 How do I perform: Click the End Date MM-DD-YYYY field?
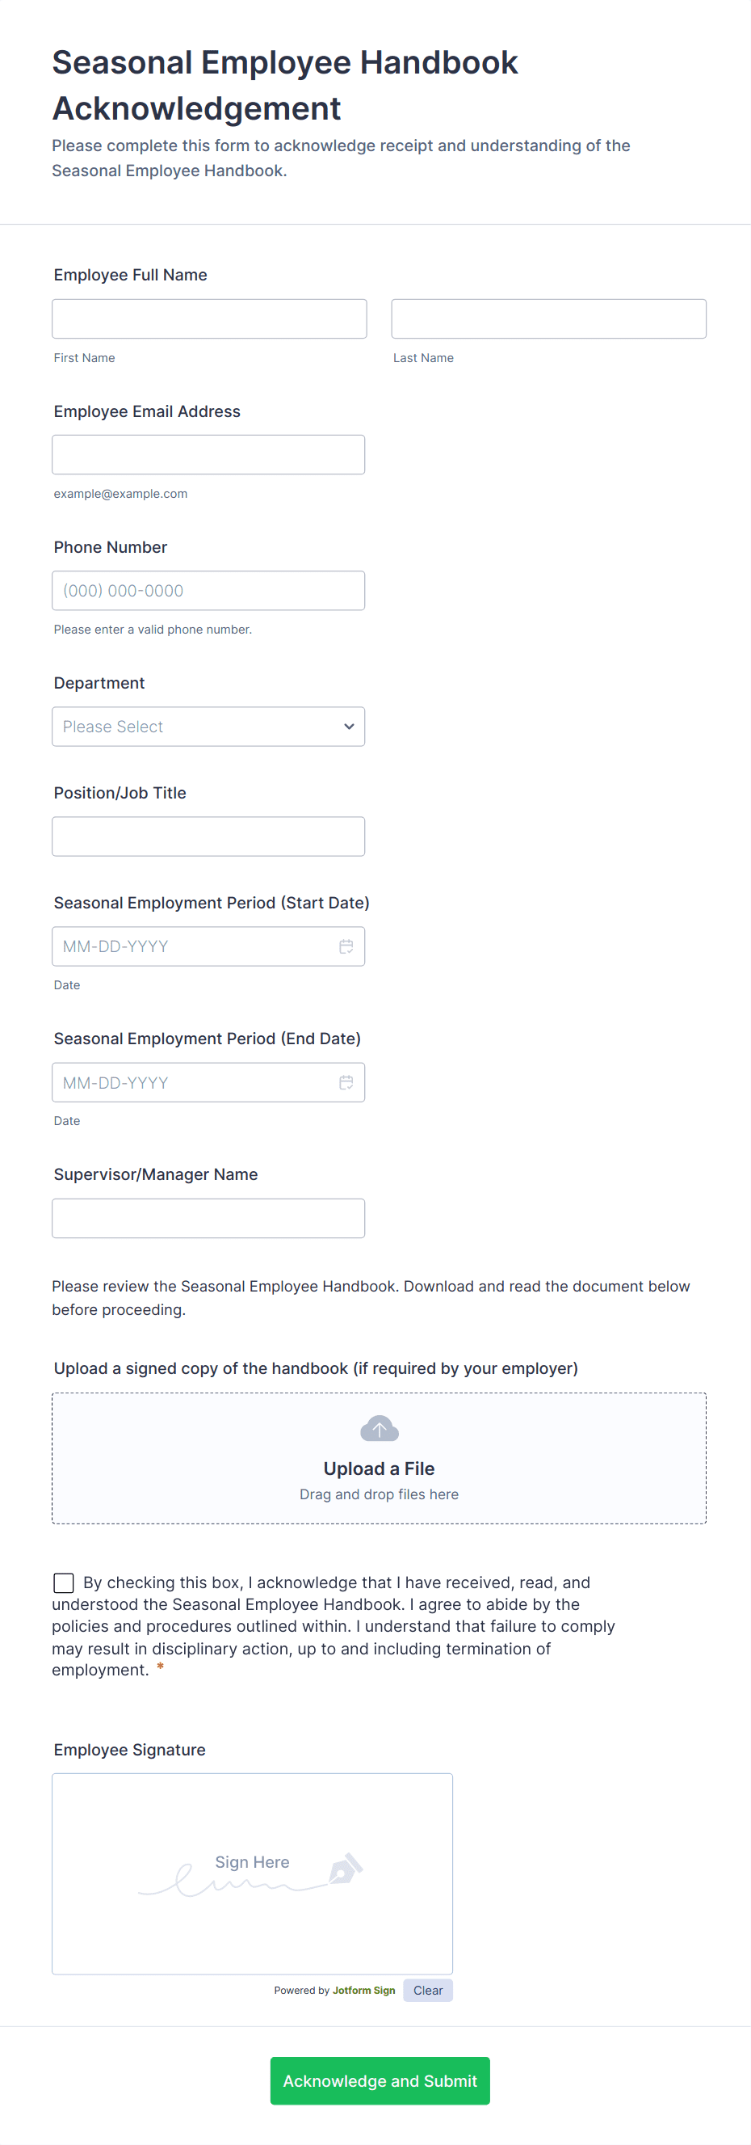click(x=191, y=1081)
